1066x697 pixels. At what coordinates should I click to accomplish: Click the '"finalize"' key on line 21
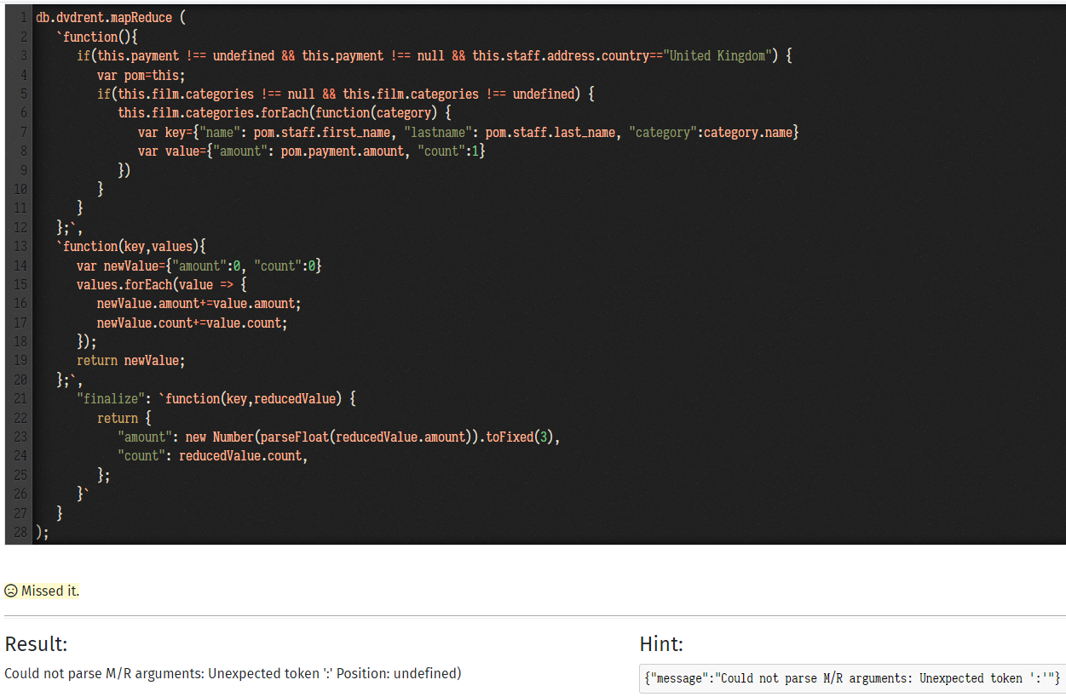pos(111,398)
